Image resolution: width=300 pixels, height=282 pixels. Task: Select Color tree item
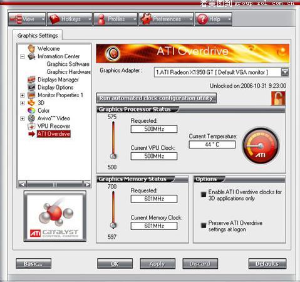(x=43, y=110)
